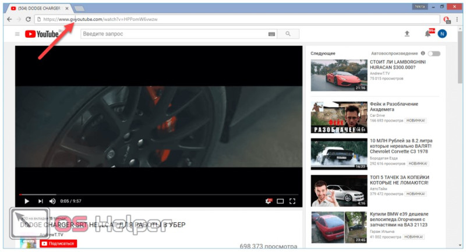Screen dimensions: 466x252
Task: Open title Фейк и Разоблачение Академега
Action: click(x=394, y=107)
